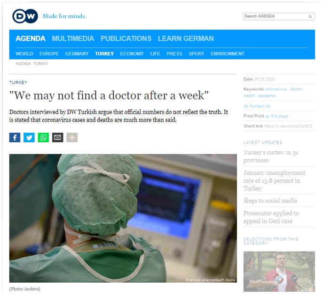323x294 pixels.
Task: Click the coronavirus keyword link
Action: click(x=276, y=89)
